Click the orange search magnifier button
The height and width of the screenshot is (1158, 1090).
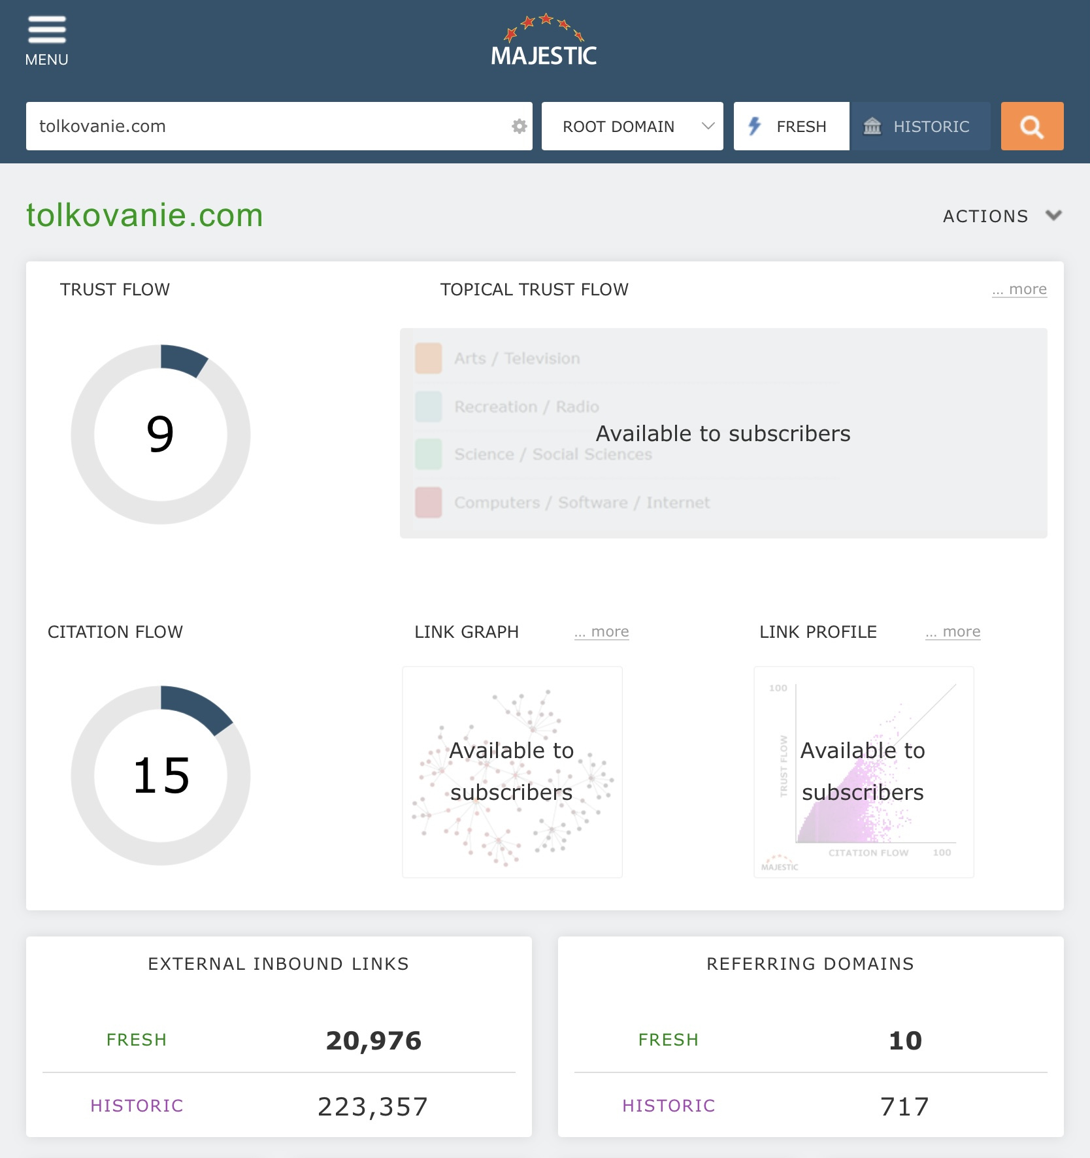tap(1032, 126)
